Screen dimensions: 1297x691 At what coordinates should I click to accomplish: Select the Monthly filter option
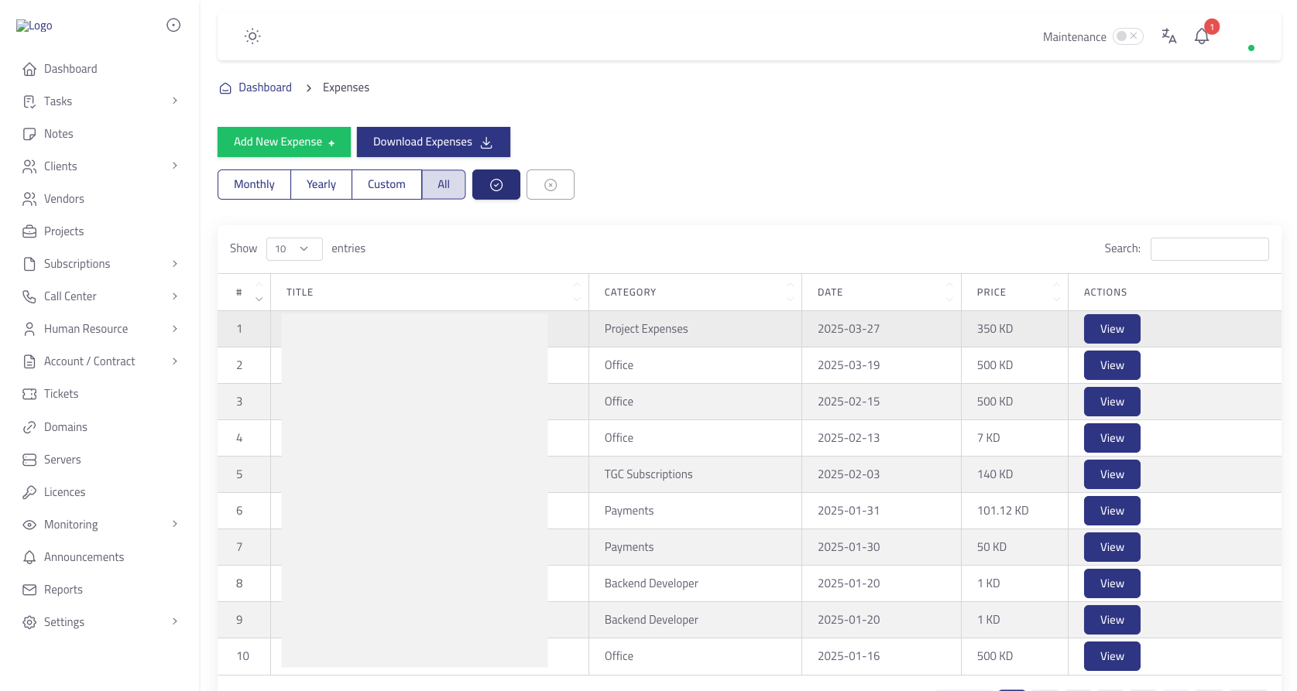[254, 185]
